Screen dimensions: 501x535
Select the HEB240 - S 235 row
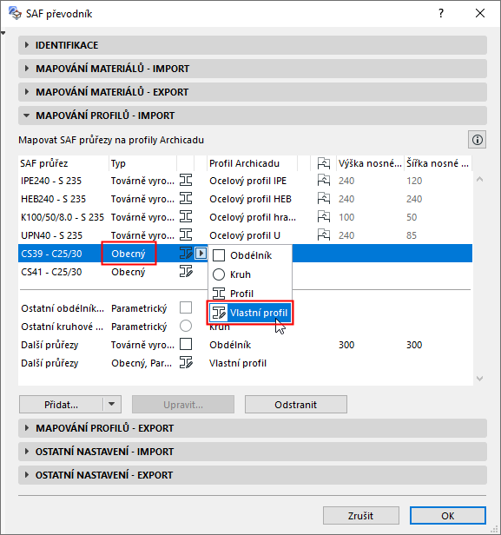[245, 199]
